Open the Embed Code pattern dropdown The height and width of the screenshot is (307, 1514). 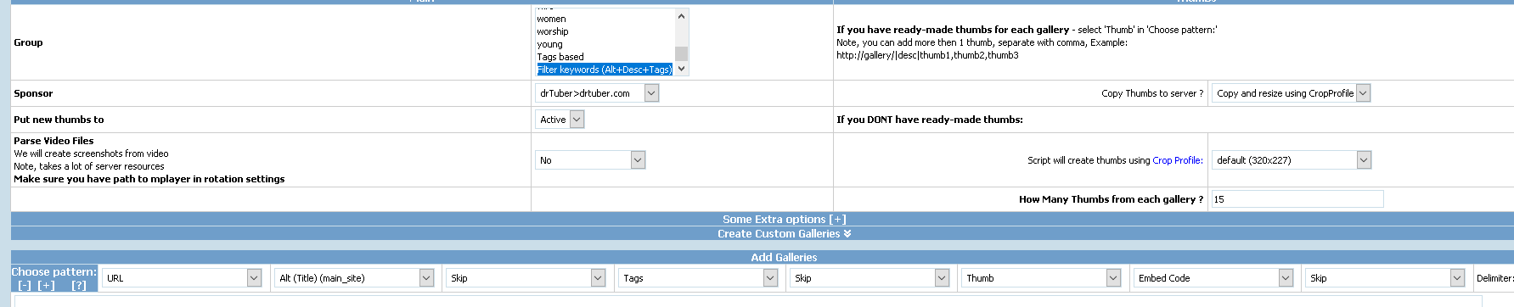coord(1213,278)
